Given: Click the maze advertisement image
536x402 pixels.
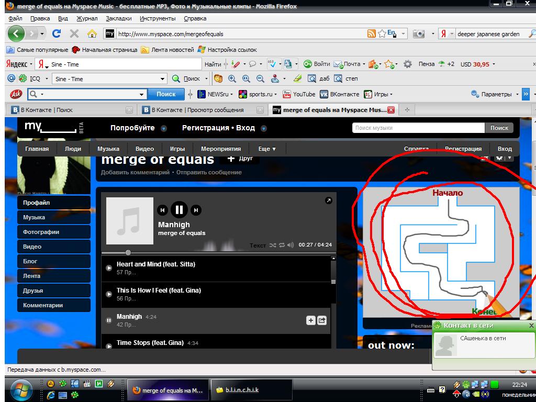Looking at the screenshot, I should pos(441,252).
